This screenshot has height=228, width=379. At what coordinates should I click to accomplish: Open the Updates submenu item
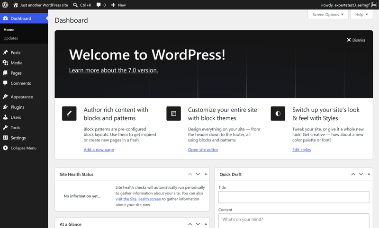10,38
